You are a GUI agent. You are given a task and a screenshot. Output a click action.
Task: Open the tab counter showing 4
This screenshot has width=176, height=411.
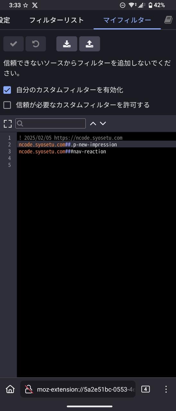(145, 389)
